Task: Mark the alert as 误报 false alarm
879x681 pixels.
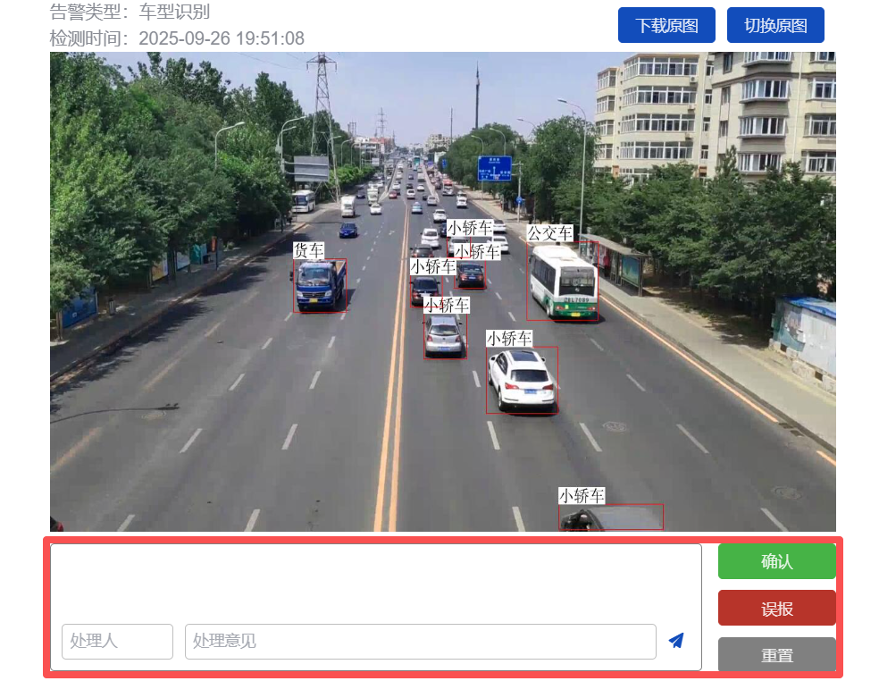Action: [776, 608]
